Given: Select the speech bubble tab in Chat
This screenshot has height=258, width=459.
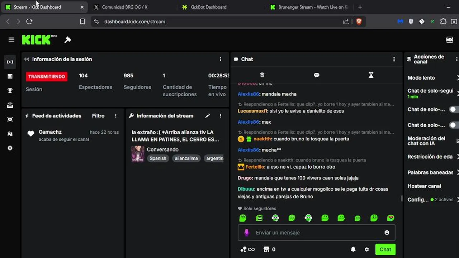Looking at the screenshot, I should pos(317,75).
